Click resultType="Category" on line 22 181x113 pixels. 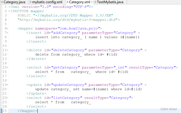tap(108, 98)
